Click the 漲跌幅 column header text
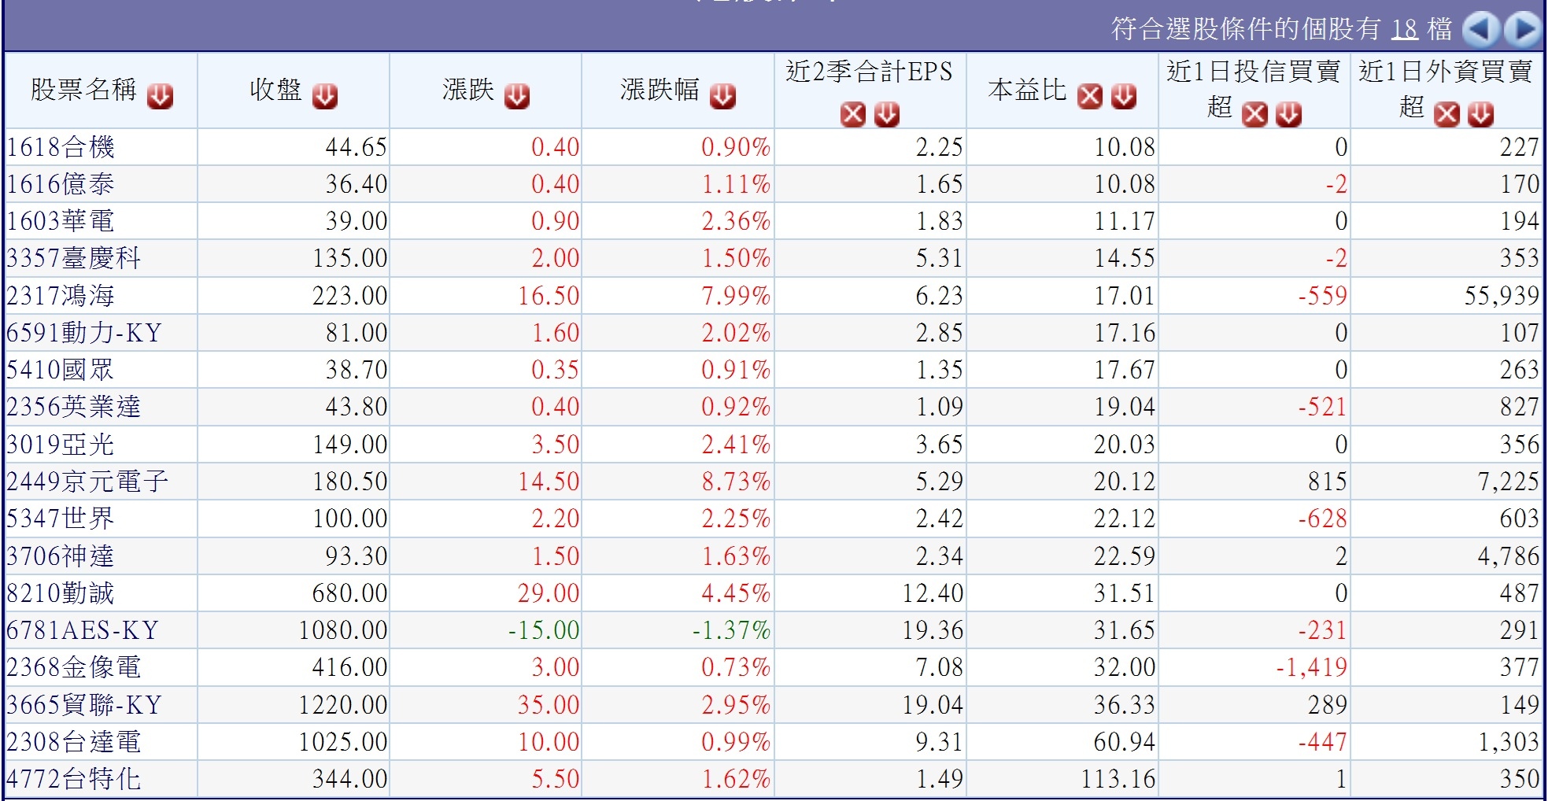 tap(659, 90)
